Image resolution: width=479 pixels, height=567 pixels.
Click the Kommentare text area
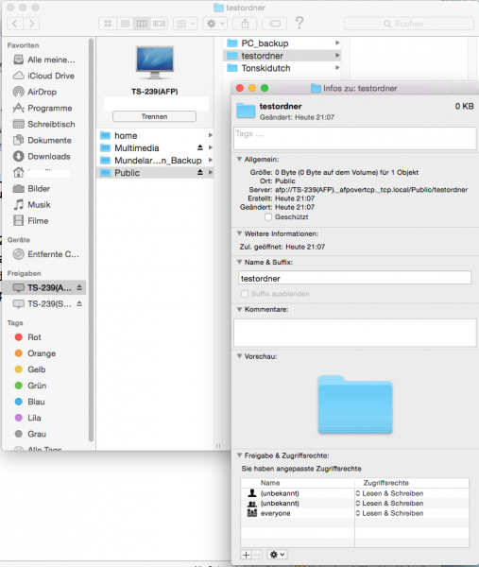pos(354,333)
